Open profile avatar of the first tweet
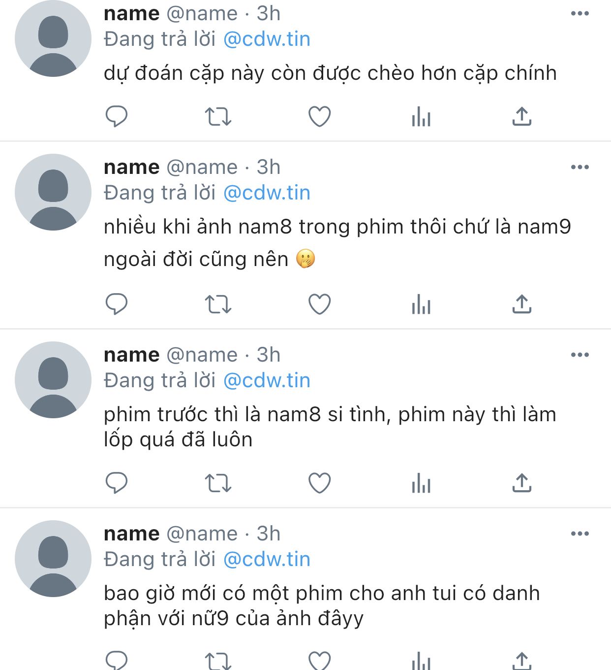 pos(53,38)
